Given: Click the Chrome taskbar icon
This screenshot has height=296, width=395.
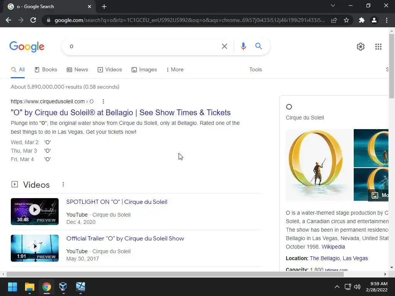Looking at the screenshot, I should click(47, 287).
